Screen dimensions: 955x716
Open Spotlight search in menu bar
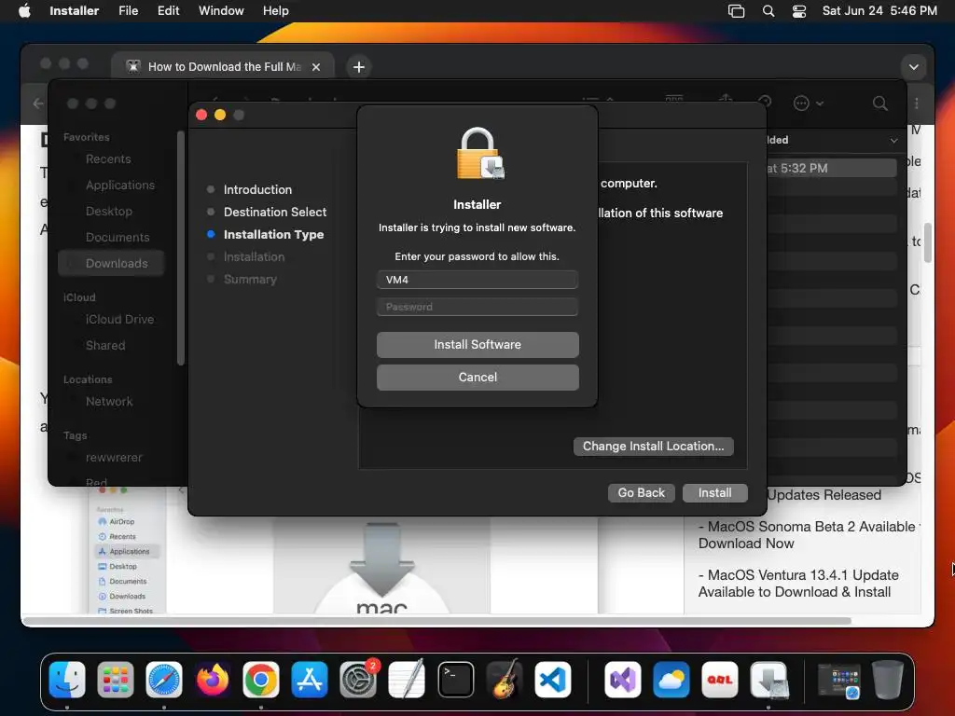click(768, 11)
